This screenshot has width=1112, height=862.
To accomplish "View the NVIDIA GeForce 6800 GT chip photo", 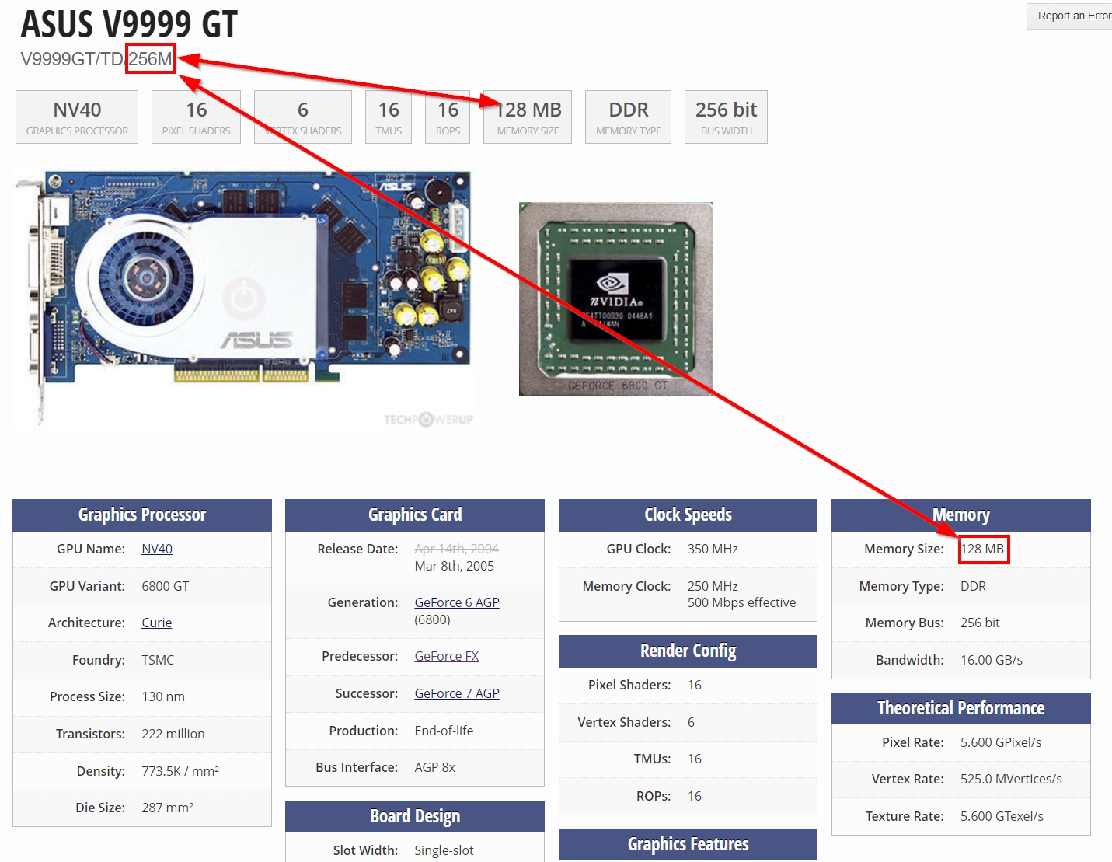I will [616, 299].
